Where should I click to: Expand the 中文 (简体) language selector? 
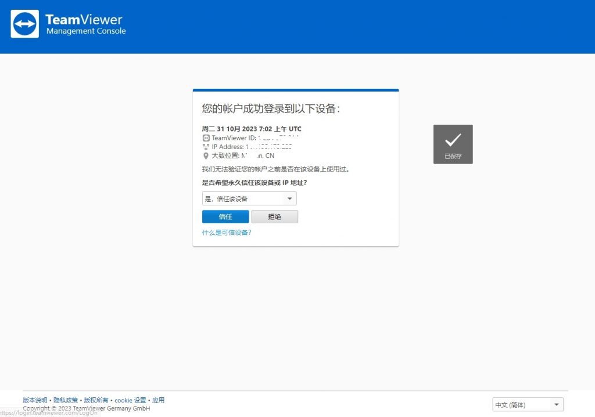(528, 405)
